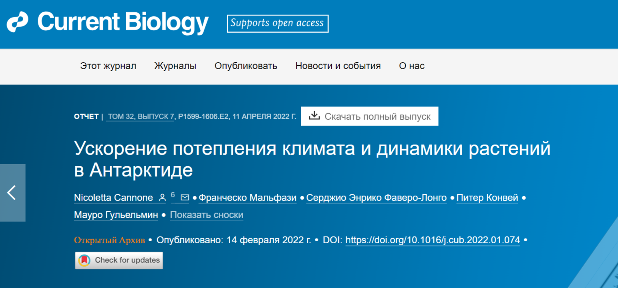The height and width of the screenshot is (288, 618).
Task: Click the download arrow icon
Action: (314, 116)
